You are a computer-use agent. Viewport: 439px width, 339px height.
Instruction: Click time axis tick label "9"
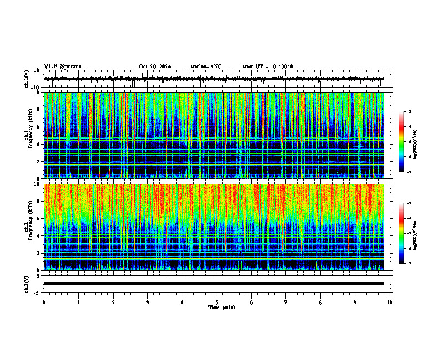click(x=355, y=302)
